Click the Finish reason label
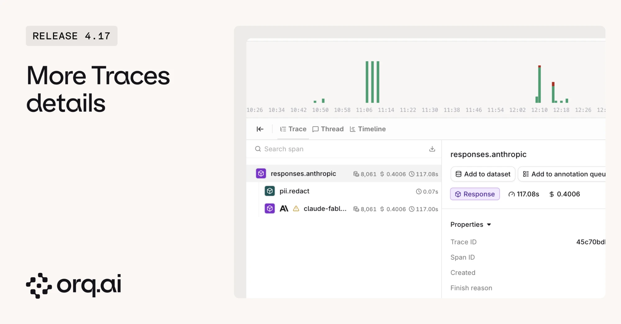 [x=471, y=288]
